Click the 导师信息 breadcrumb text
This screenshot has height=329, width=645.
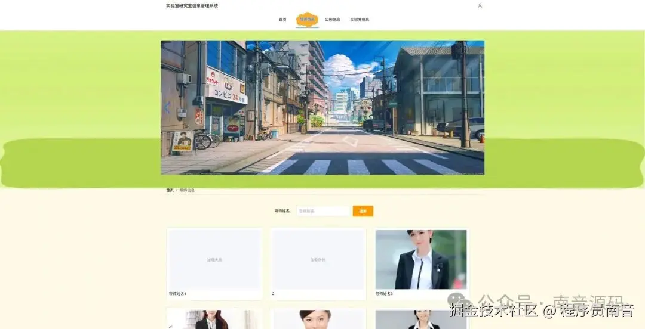[x=187, y=190]
